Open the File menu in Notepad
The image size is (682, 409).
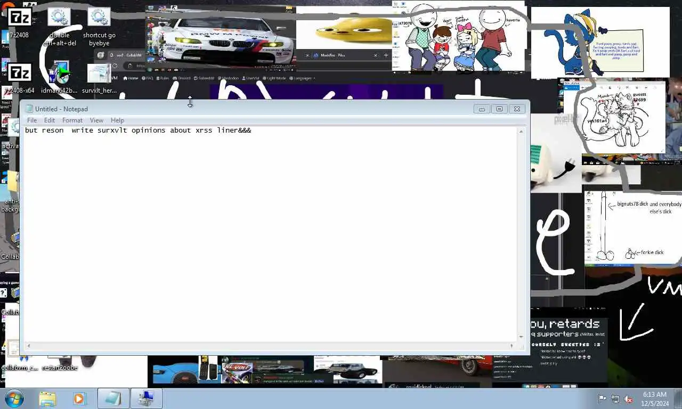32,120
